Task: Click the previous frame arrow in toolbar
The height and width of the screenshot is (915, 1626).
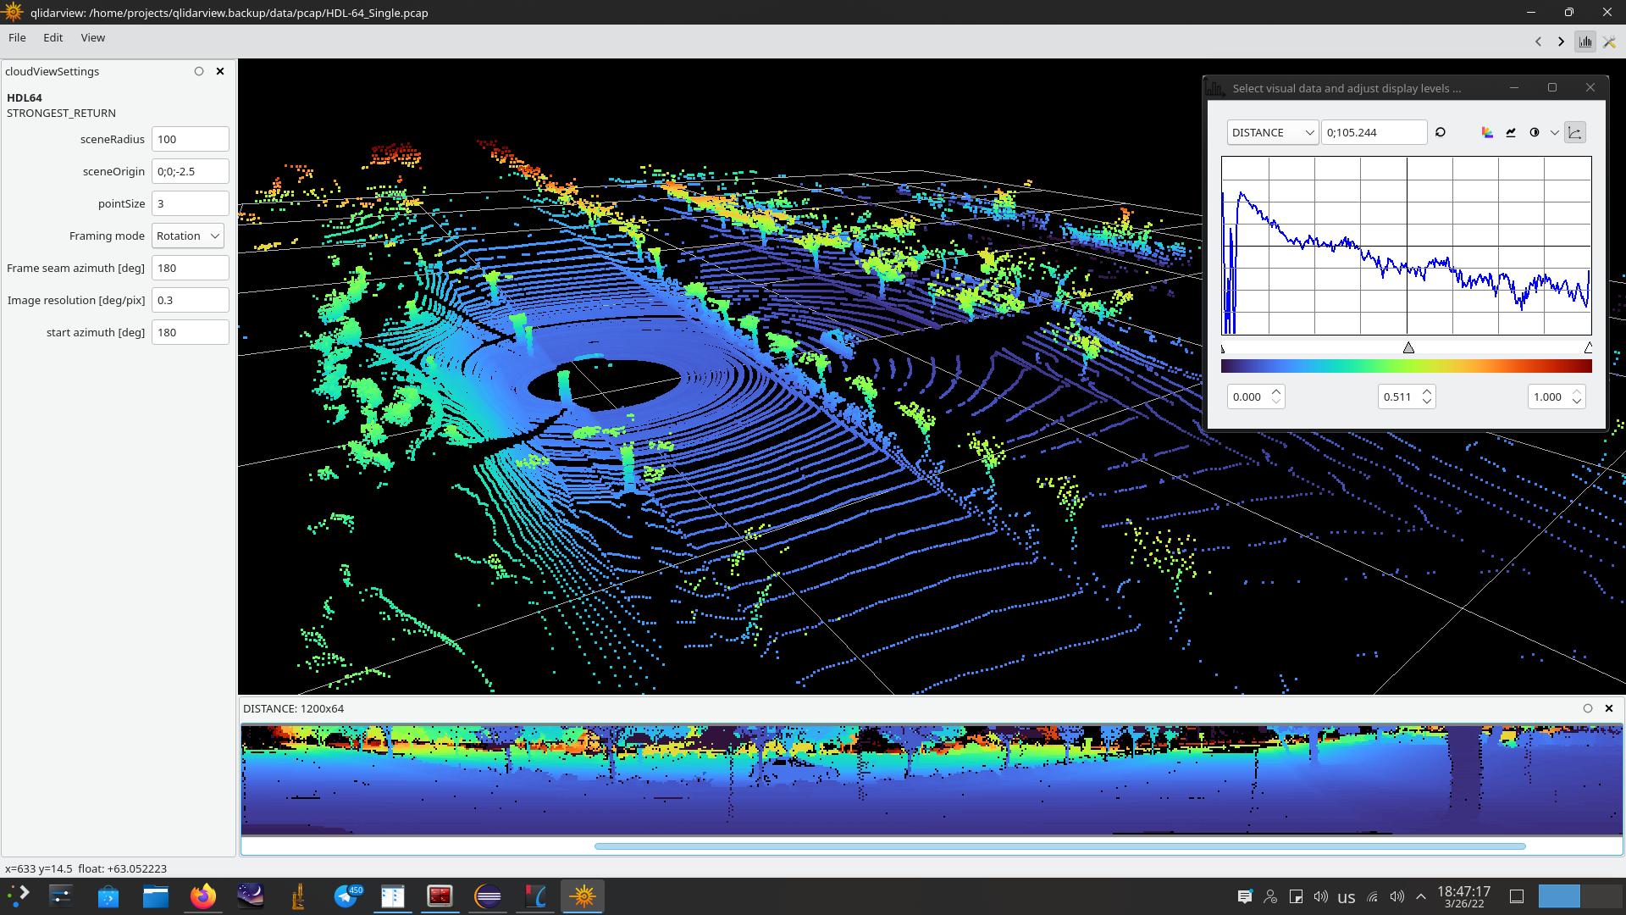Action: pos(1538,42)
